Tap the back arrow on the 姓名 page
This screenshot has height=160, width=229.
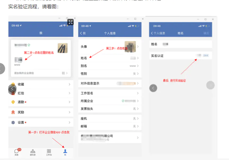coord(151,33)
